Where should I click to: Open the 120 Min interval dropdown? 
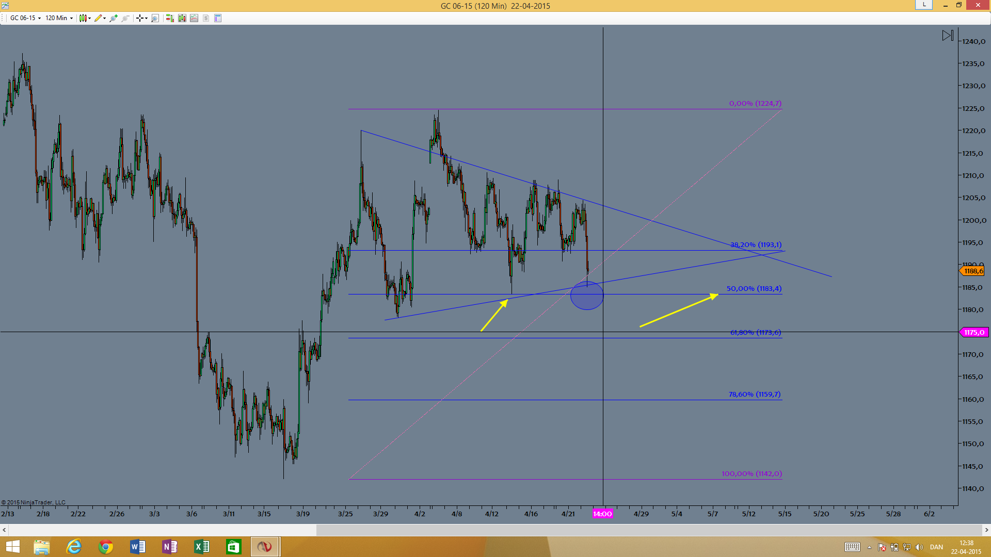(59, 18)
